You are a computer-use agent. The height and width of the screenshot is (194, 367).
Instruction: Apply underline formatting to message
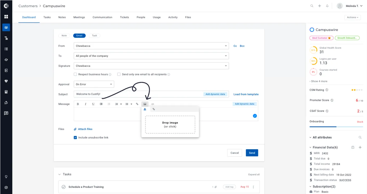93,104
